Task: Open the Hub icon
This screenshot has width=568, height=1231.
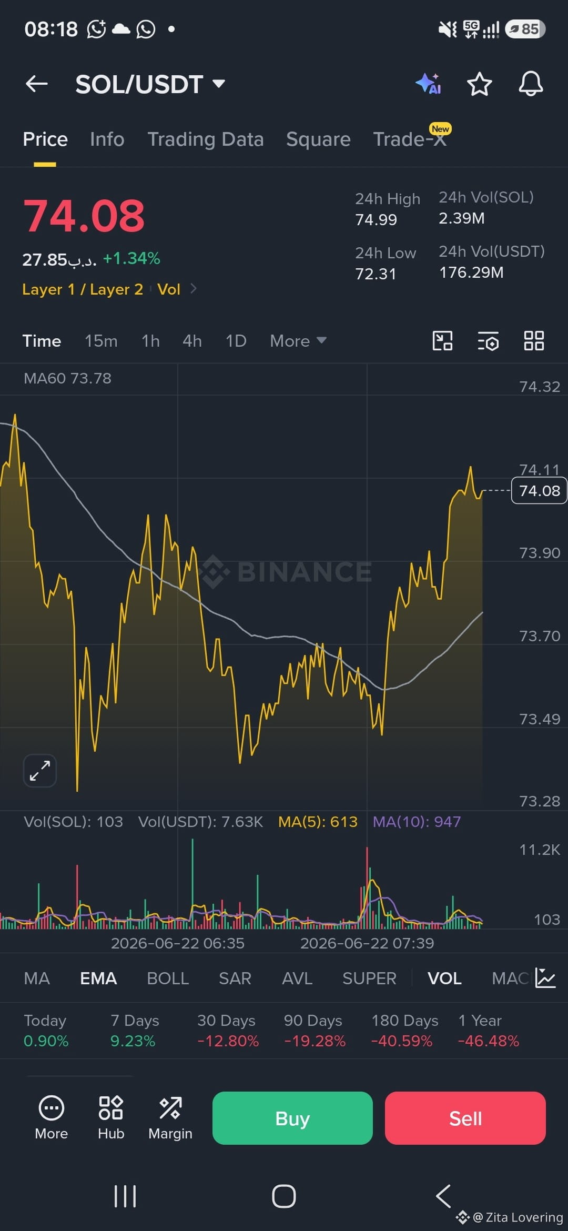Action: point(111,1117)
